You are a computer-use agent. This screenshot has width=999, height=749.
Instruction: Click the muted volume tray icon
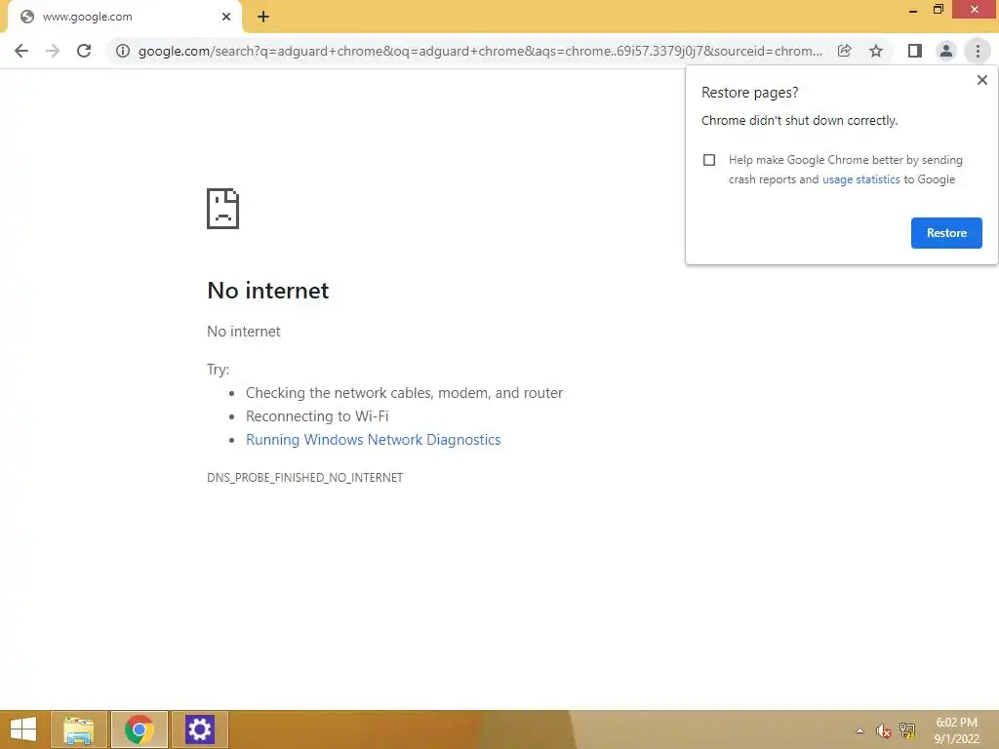click(883, 730)
